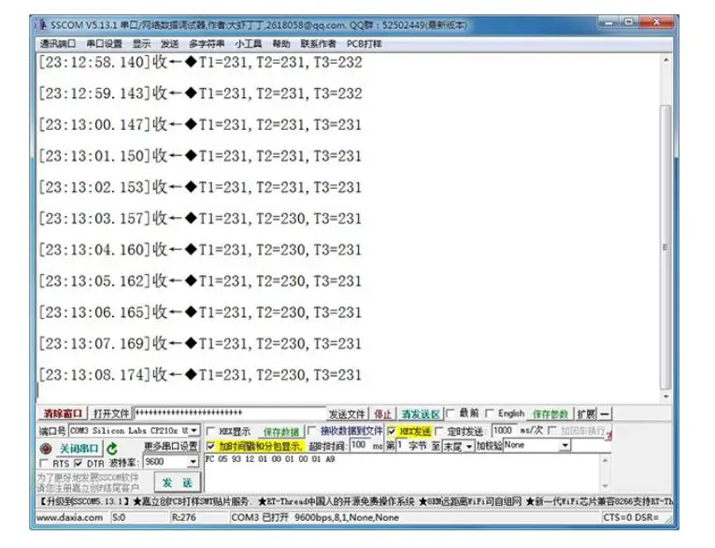Open the 多字符串 menu
Image resolution: width=715 pixels, height=548 pixels.
[x=207, y=44]
